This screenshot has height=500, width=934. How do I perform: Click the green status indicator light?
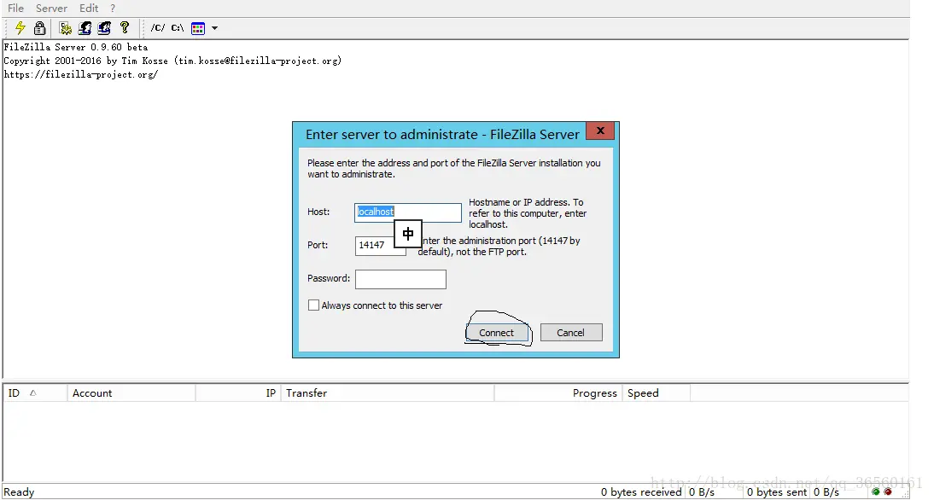coord(876,492)
